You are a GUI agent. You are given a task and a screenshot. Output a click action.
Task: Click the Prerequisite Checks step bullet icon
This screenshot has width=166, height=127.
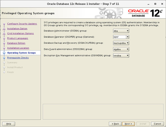coord(4,58)
